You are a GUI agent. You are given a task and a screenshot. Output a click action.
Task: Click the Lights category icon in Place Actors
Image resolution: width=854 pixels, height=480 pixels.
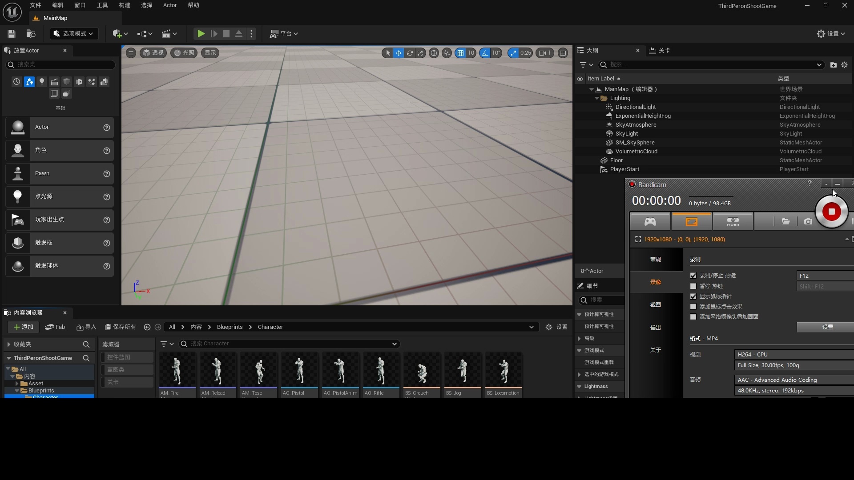(42, 82)
